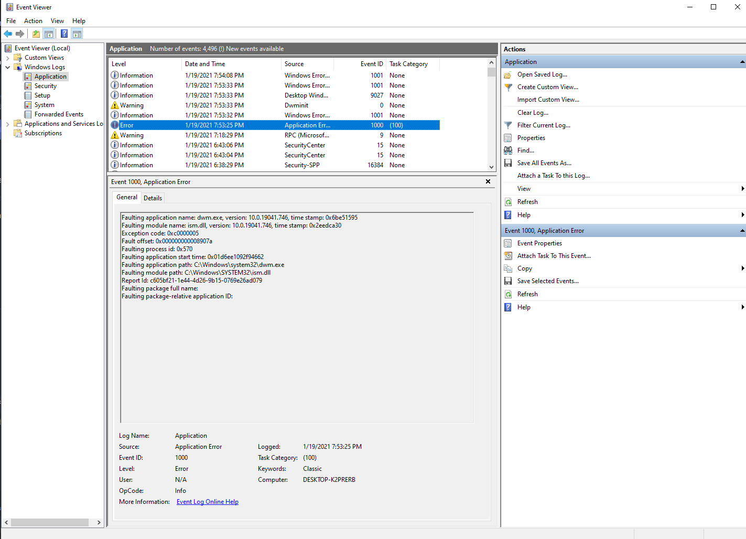
Task: Click the Copy icon in Actions pane
Action: (508, 268)
